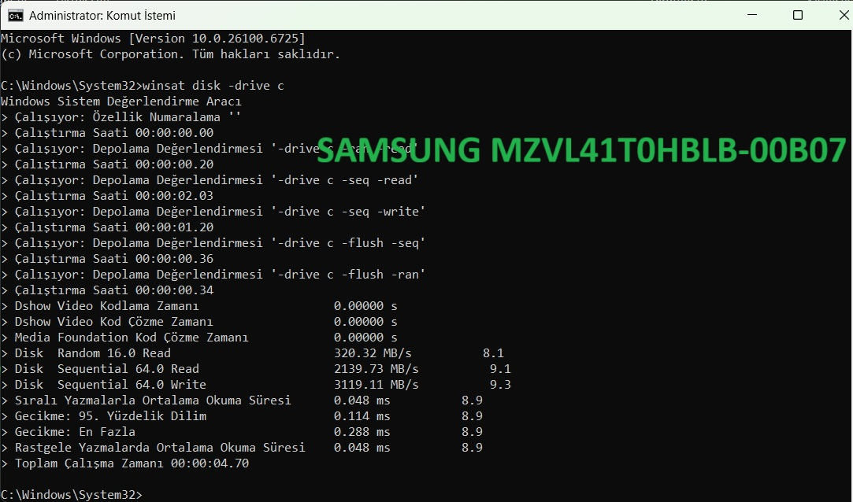
Task: Click 'Windows Sistem Değerlendirme Aracı' line
Action: [121, 102]
